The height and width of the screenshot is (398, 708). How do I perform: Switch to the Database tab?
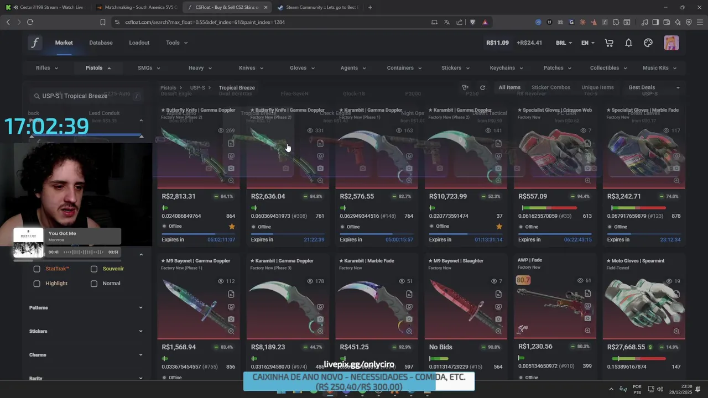coord(101,43)
